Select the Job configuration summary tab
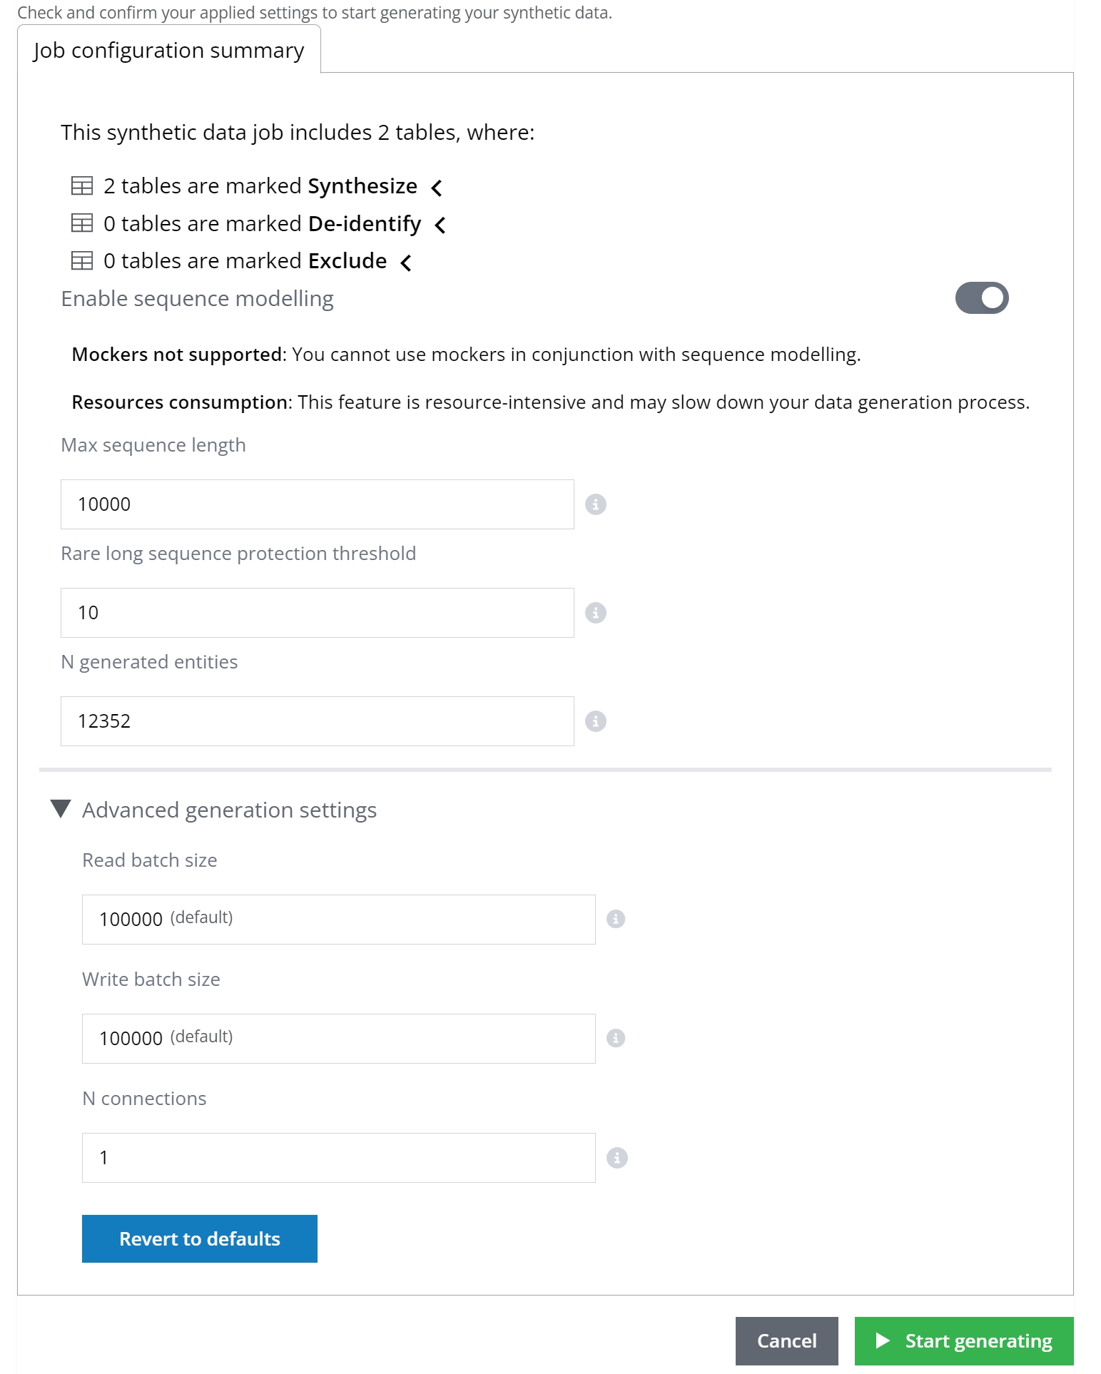The height and width of the screenshot is (1374, 1101). pyautogui.click(x=168, y=51)
